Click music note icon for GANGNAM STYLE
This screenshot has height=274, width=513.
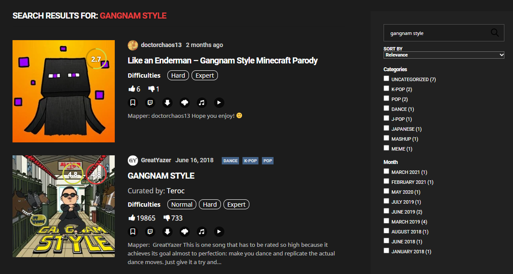[x=202, y=232]
